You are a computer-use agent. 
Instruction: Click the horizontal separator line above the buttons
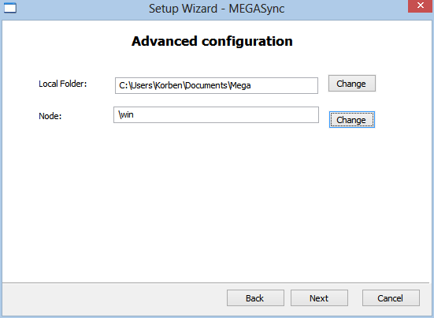(216, 282)
